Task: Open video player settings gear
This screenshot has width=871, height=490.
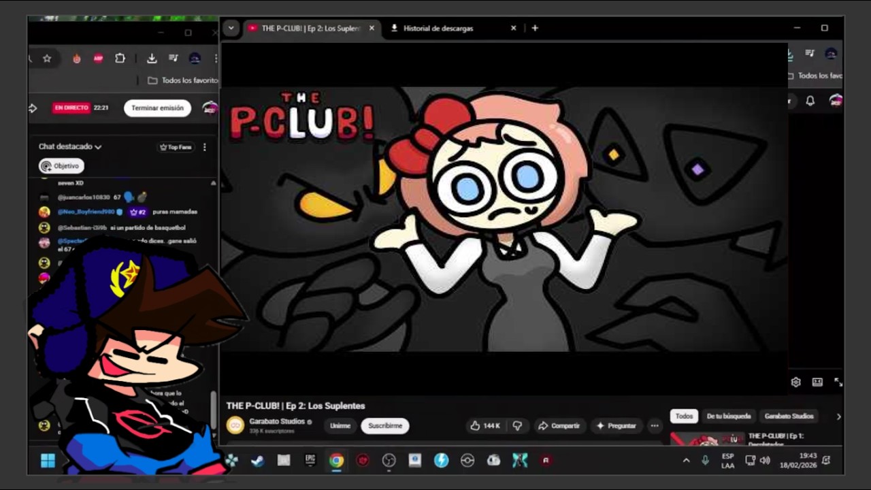Action: [x=795, y=382]
